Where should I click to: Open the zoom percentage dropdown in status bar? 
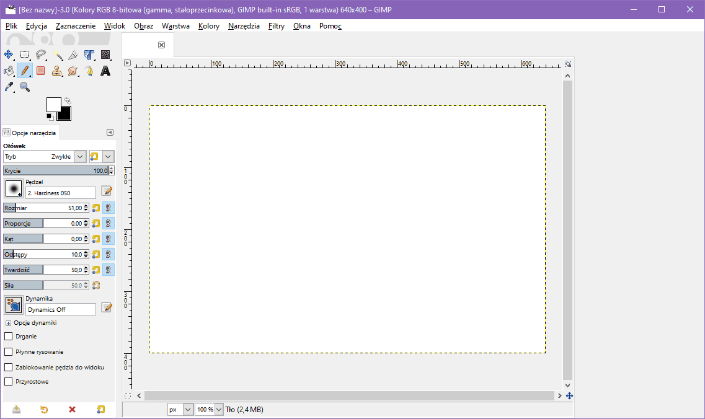pos(218,410)
